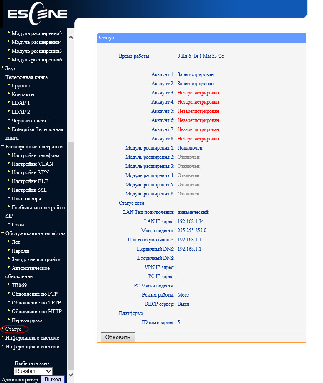The height and width of the screenshot is (383, 323).
Task: Open Автоматическое обновление
Action: 28,272
